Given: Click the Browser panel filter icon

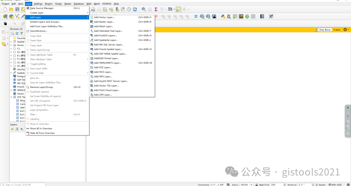Looking at the screenshot, I should pos(21,33).
